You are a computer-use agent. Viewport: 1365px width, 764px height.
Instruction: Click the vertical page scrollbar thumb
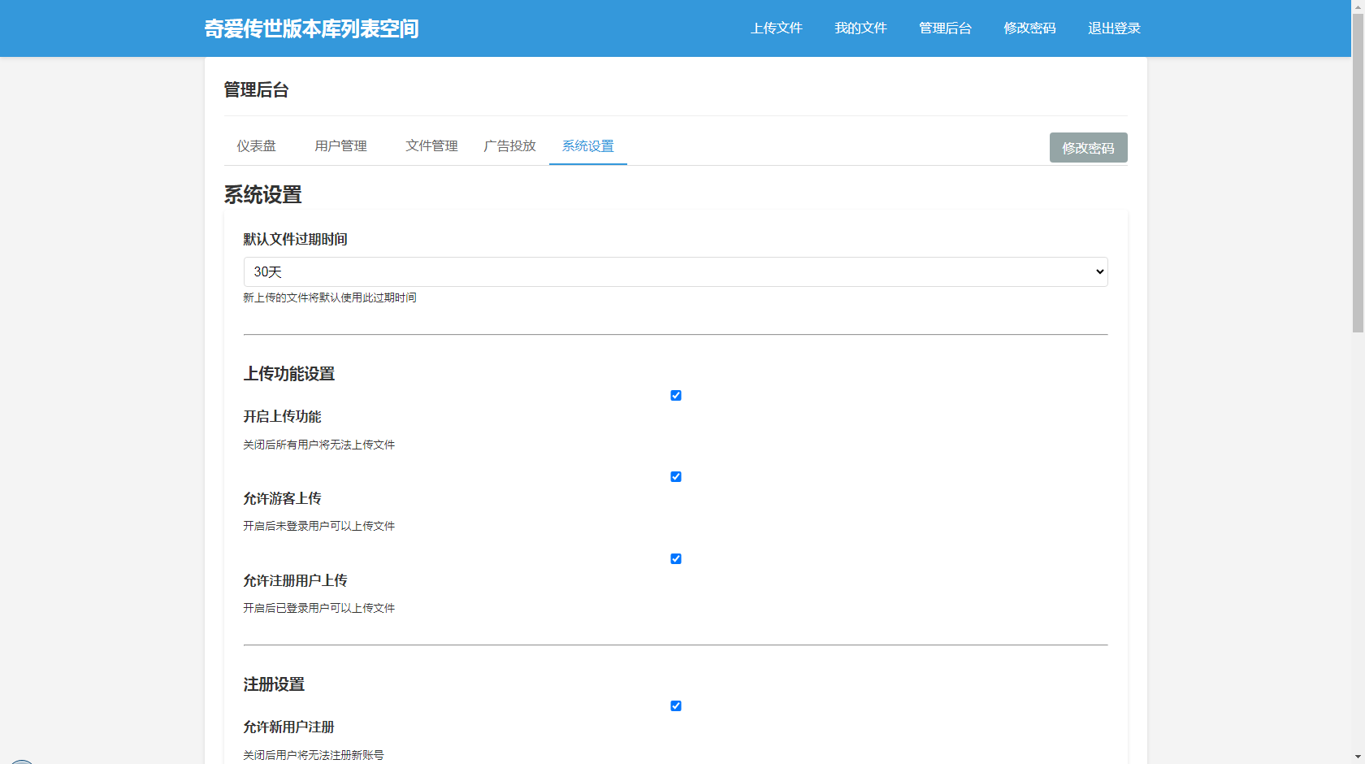click(x=1358, y=171)
